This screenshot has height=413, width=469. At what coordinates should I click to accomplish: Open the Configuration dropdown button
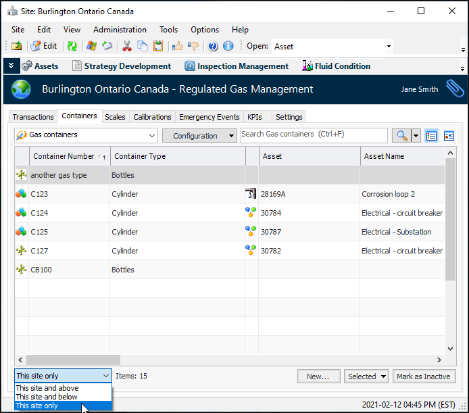199,136
